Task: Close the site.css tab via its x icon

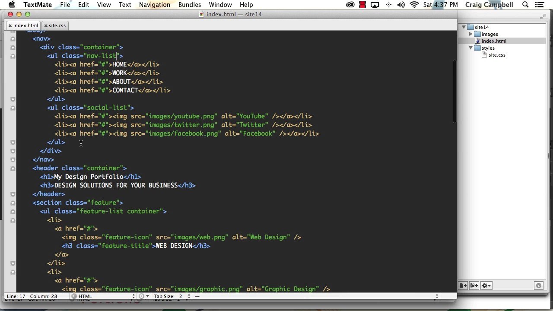Action: tap(45, 25)
